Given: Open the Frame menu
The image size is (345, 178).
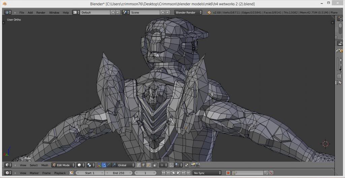Looking at the screenshot, I should coord(46,173).
